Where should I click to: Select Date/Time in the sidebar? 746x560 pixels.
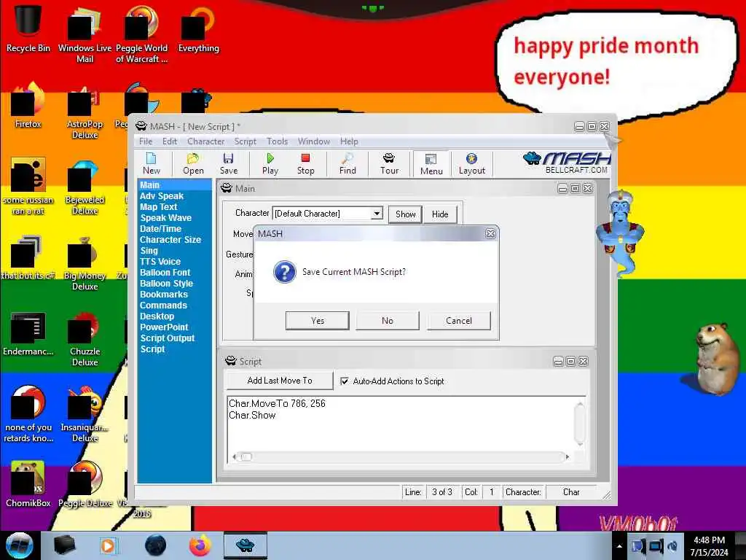point(160,228)
